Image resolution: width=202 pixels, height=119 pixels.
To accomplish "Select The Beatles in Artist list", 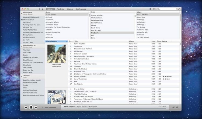I will click(x=112, y=33).
